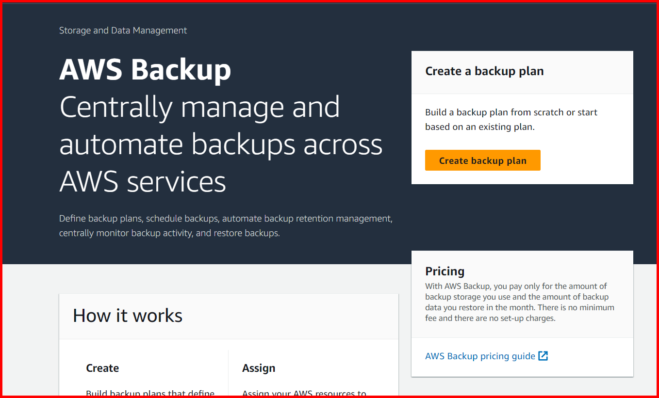Click the define backup plans intro paragraph
Screen dimensions: 659x398
point(226,225)
